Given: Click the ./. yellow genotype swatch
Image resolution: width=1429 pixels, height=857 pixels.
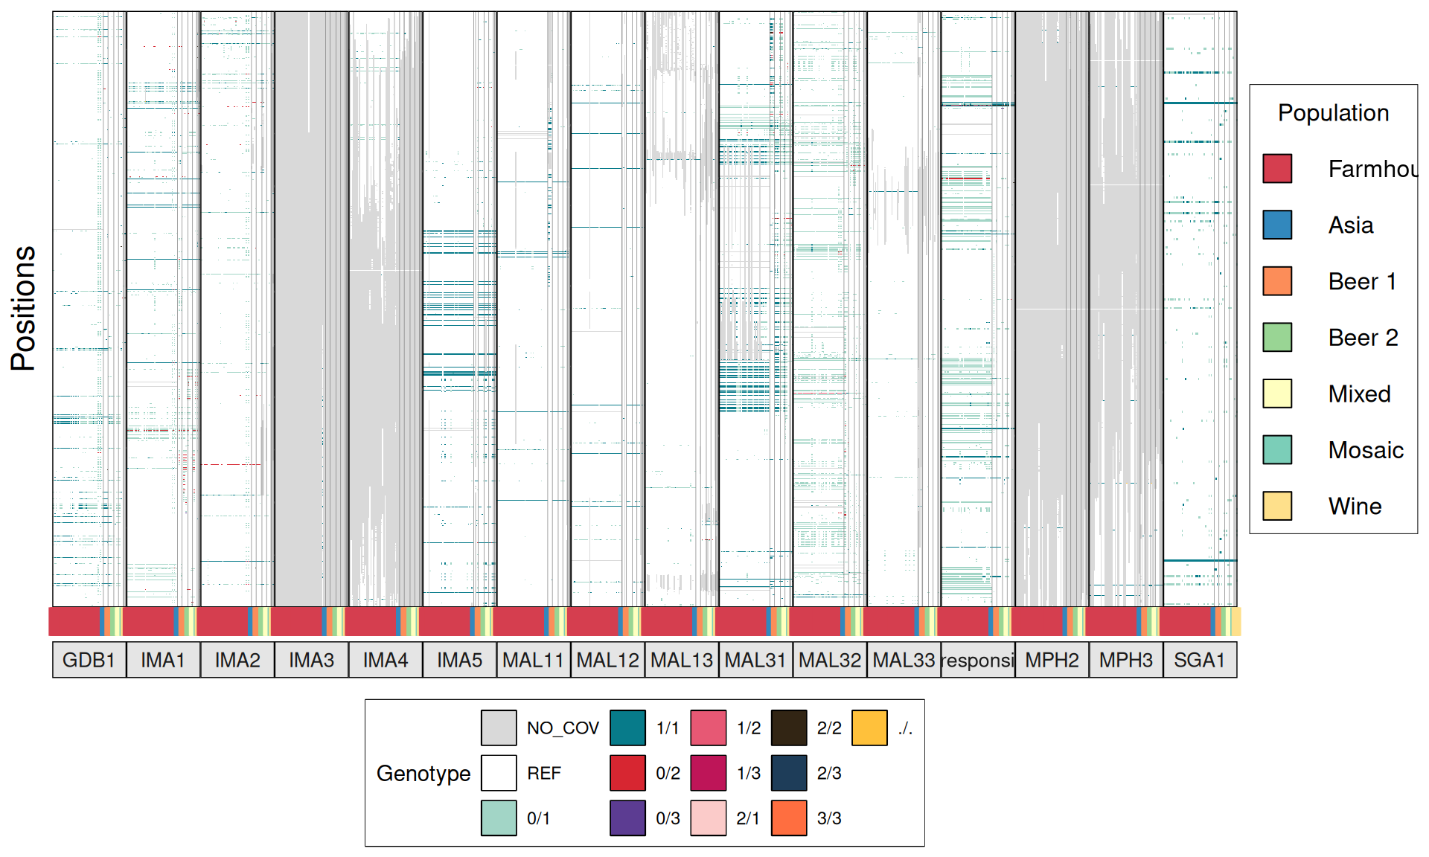Looking at the screenshot, I should (869, 728).
